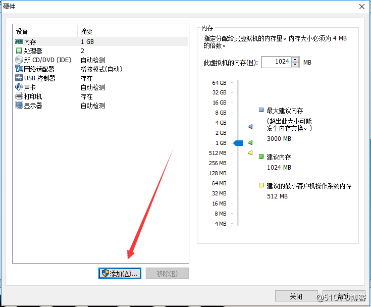Click the 16 GB scale label
The height and width of the screenshot is (307, 371).
(220, 103)
